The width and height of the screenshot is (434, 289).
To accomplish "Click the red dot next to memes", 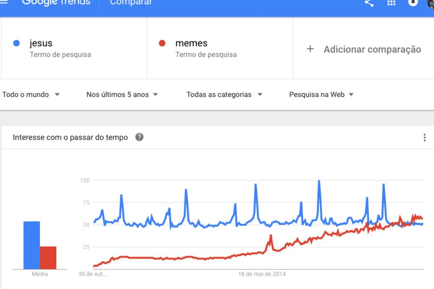I will 162,43.
